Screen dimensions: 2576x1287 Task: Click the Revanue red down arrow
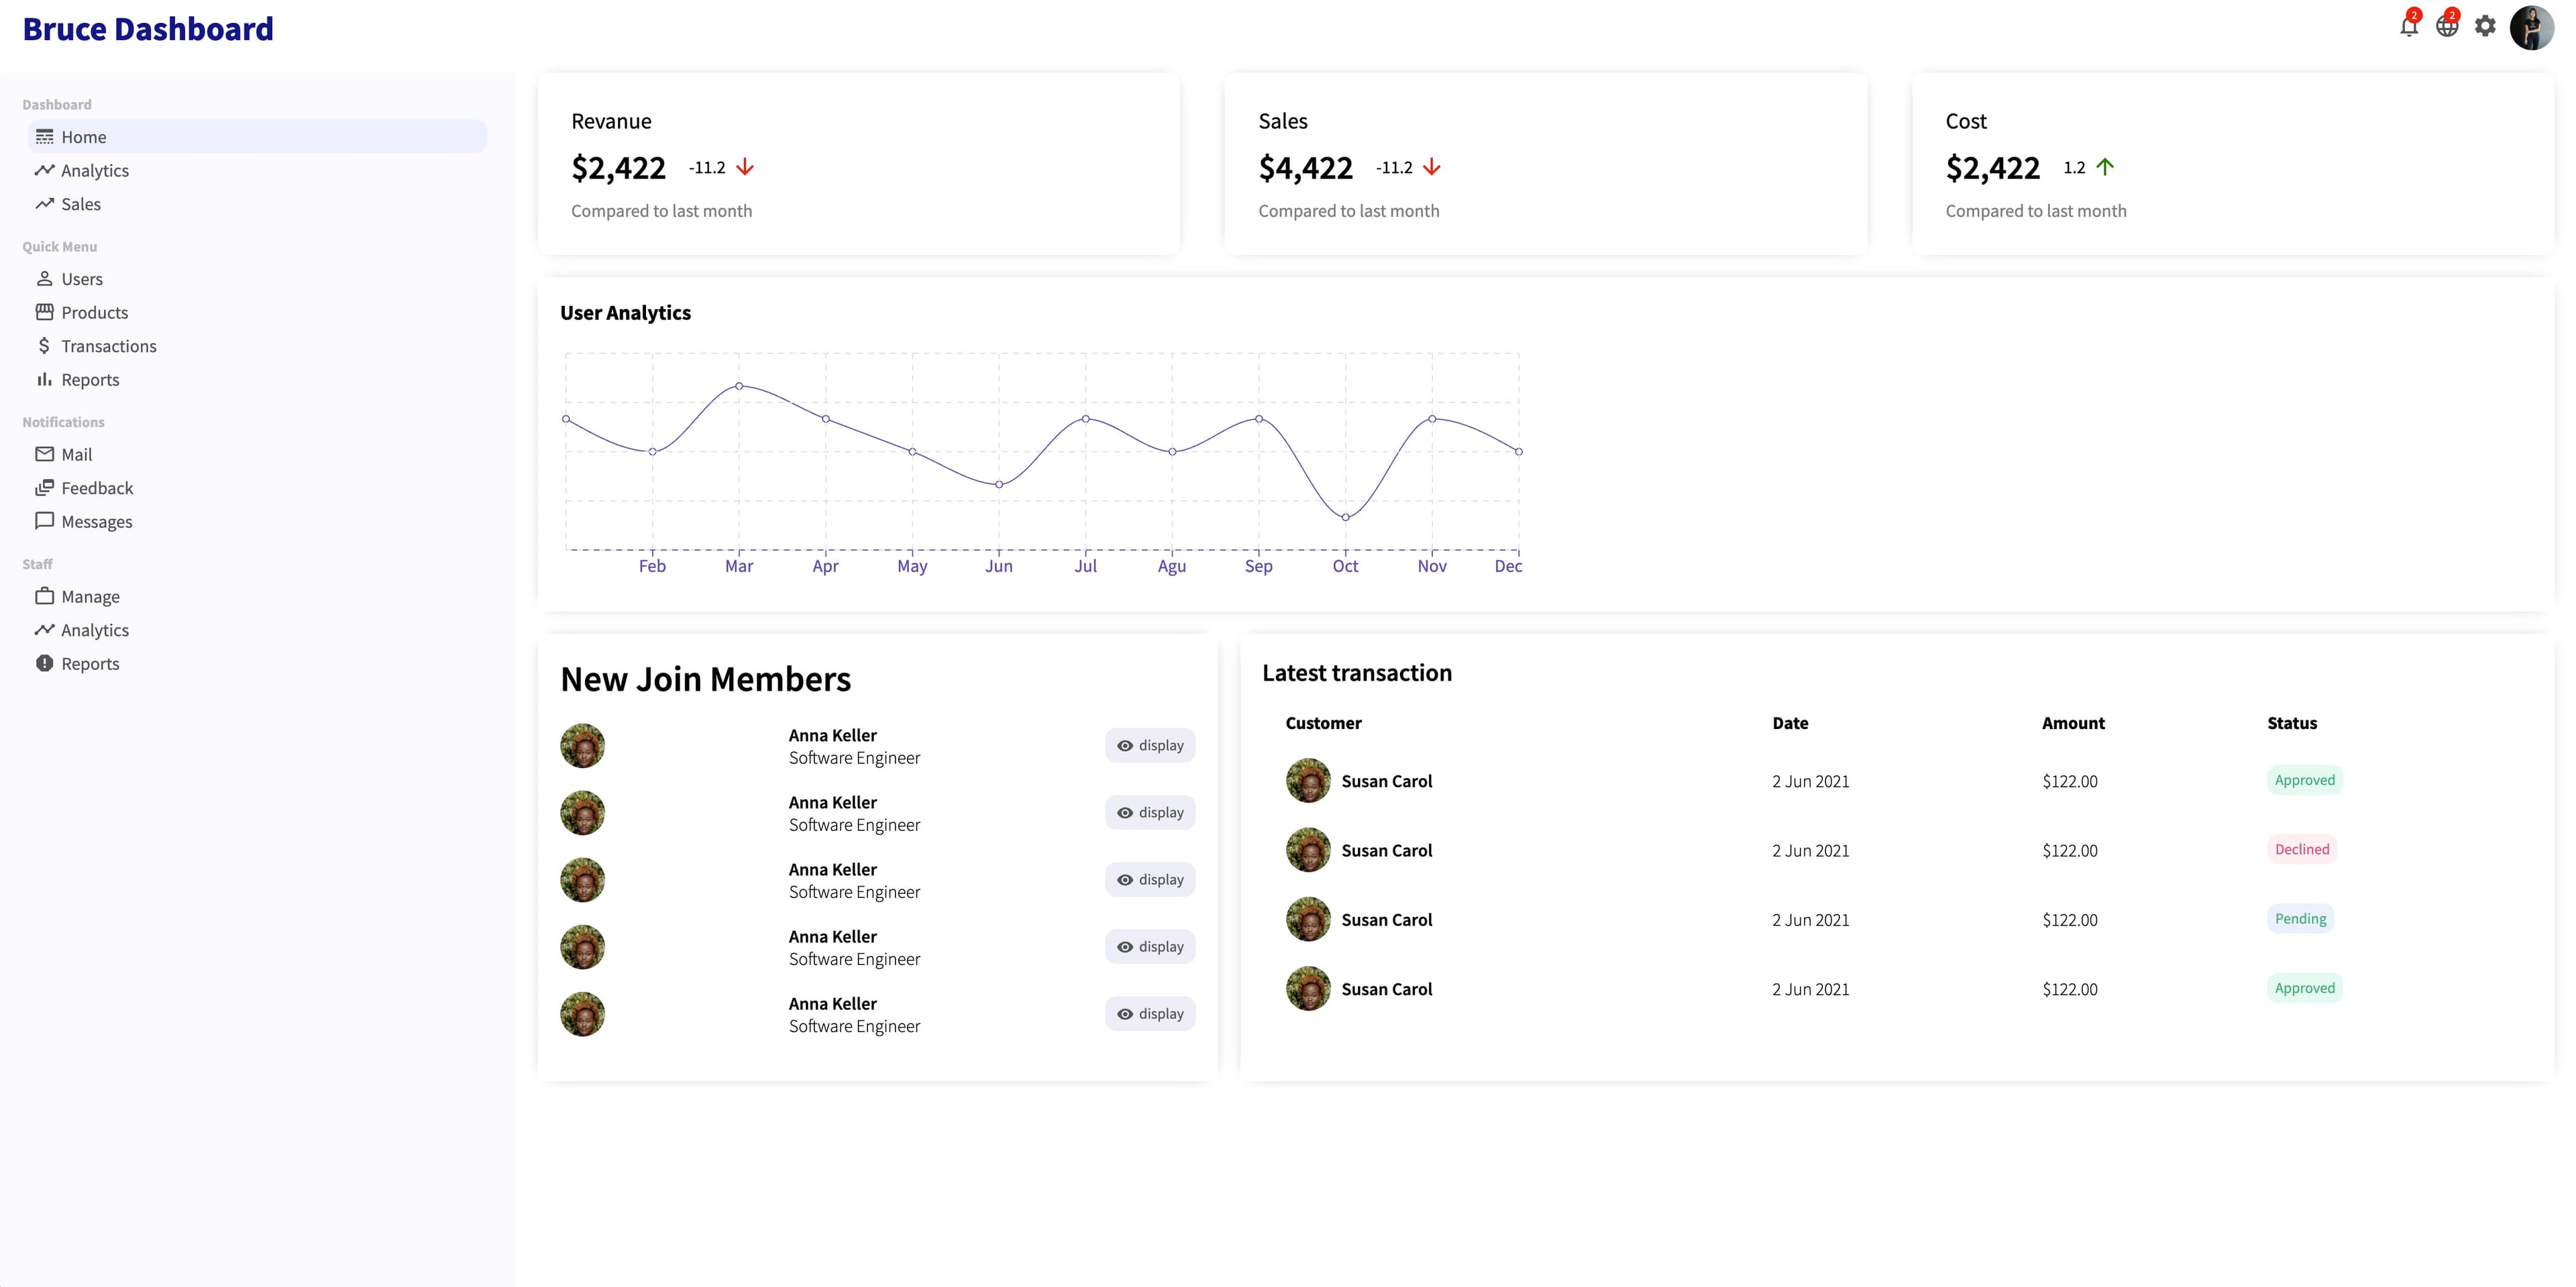tap(745, 167)
